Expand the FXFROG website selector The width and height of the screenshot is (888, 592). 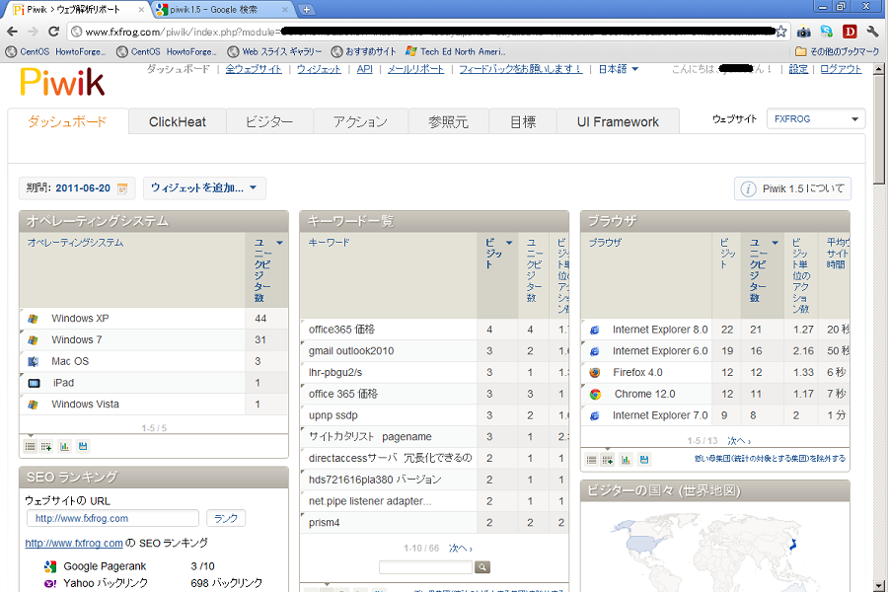(815, 119)
